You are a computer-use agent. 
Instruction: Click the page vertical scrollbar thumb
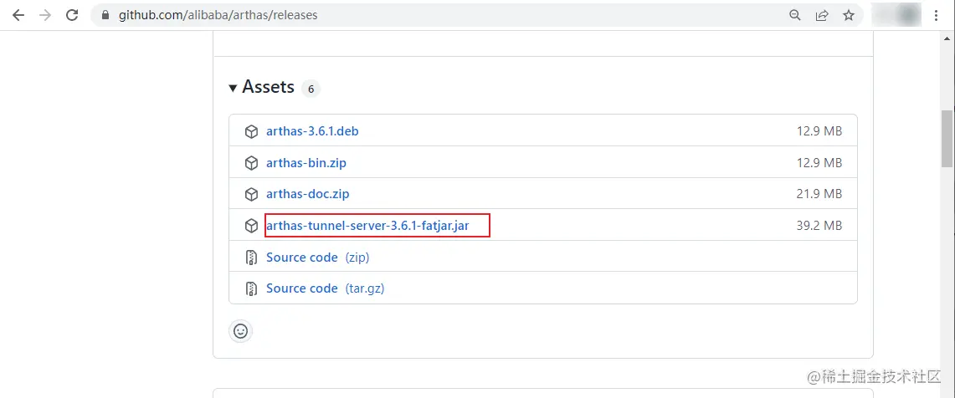click(947, 138)
